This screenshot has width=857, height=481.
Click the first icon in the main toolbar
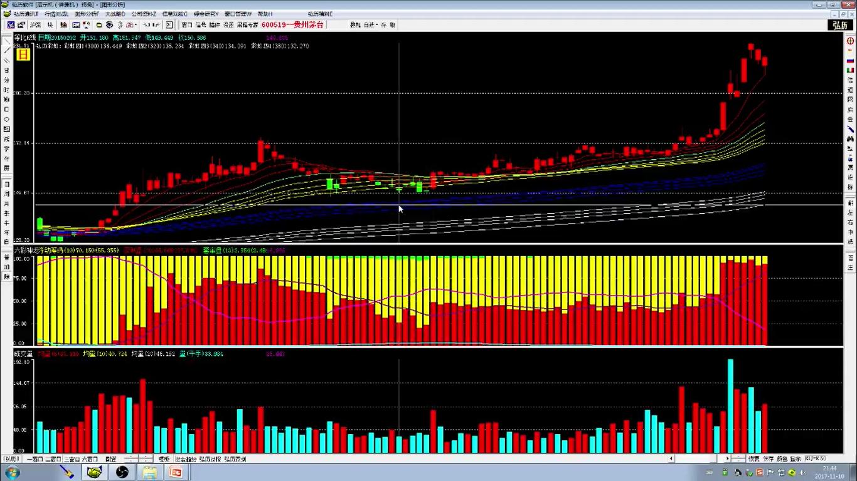click(11, 25)
